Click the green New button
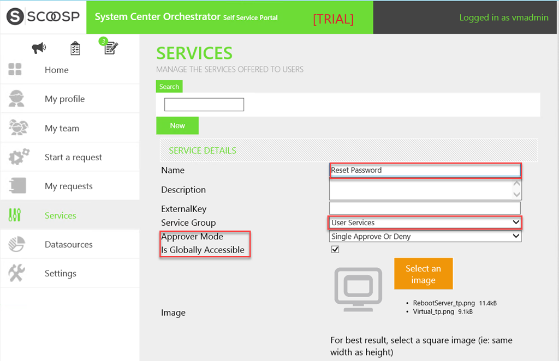This screenshot has width=559, height=361. tap(177, 125)
